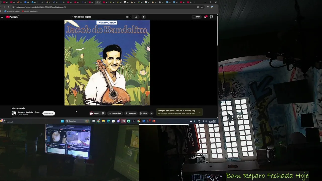The height and width of the screenshot is (181, 322).
Task: Like the video (3,1 mil)
Action: click(x=94, y=113)
